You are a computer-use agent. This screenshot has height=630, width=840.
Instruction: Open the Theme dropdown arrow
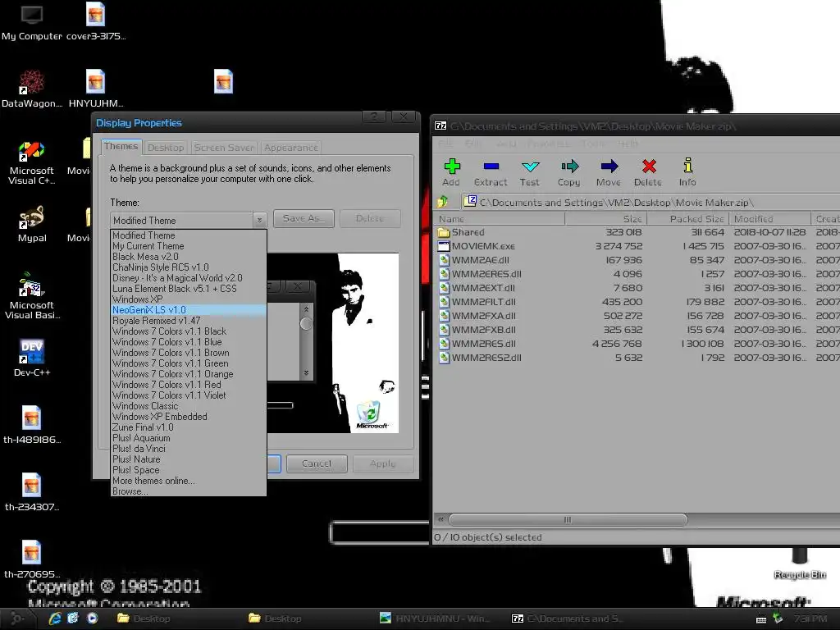[259, 220]
